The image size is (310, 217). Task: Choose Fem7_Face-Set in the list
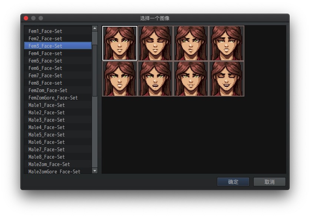pos(58,75)
